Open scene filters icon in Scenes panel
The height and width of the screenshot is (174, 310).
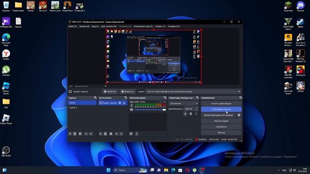point(80,134)
